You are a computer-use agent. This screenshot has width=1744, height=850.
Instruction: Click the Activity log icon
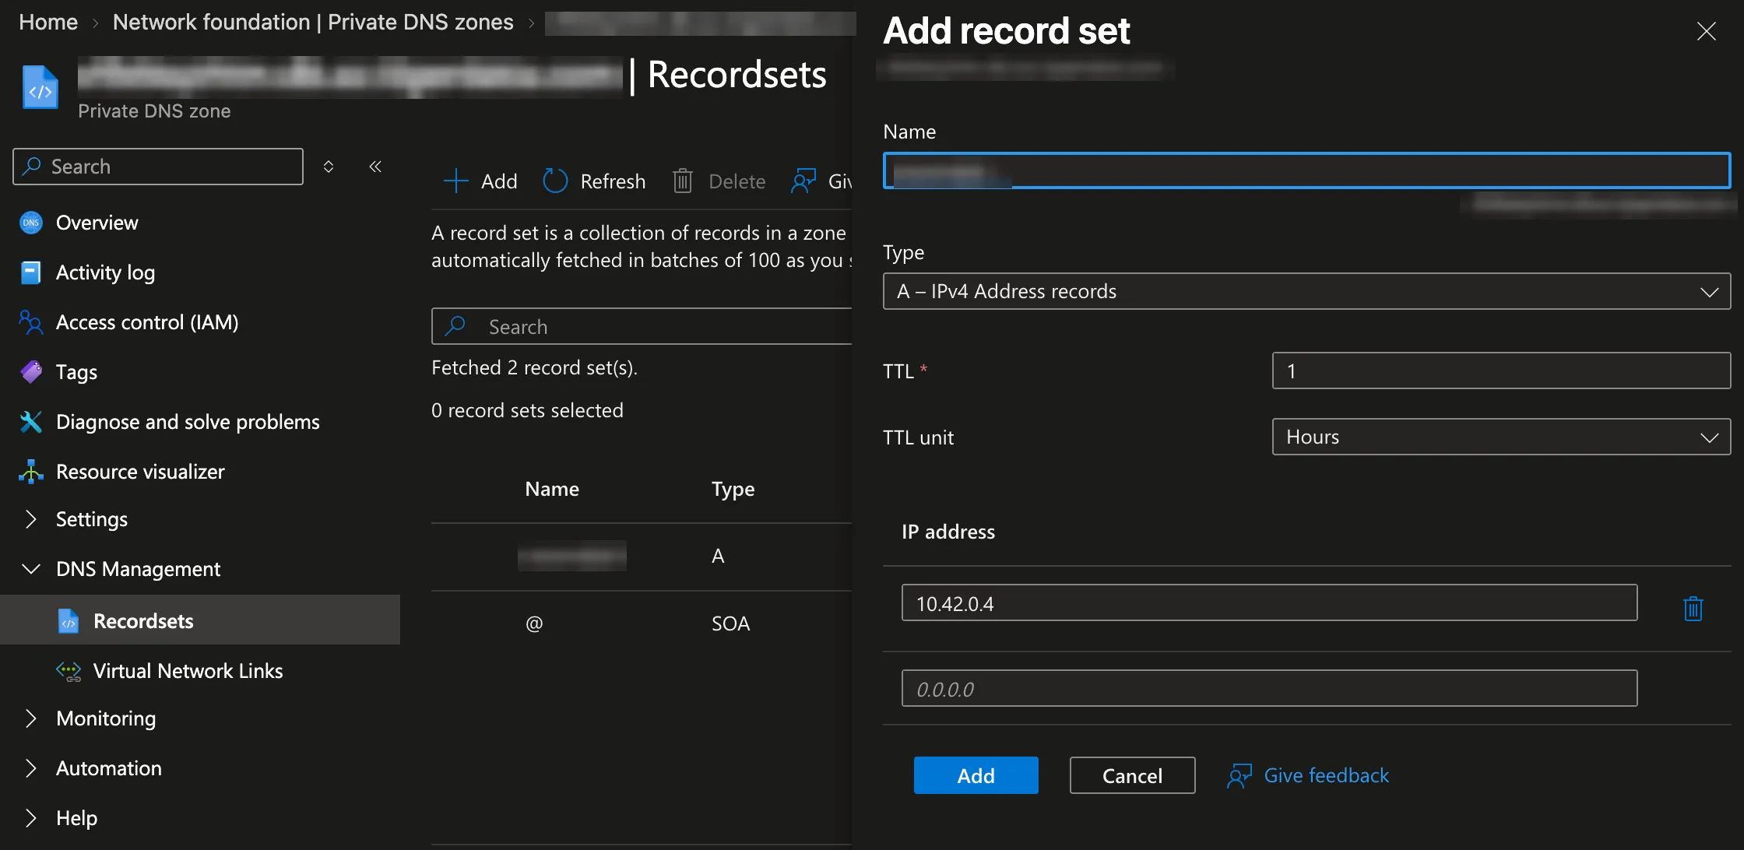[x=30, y=272]
